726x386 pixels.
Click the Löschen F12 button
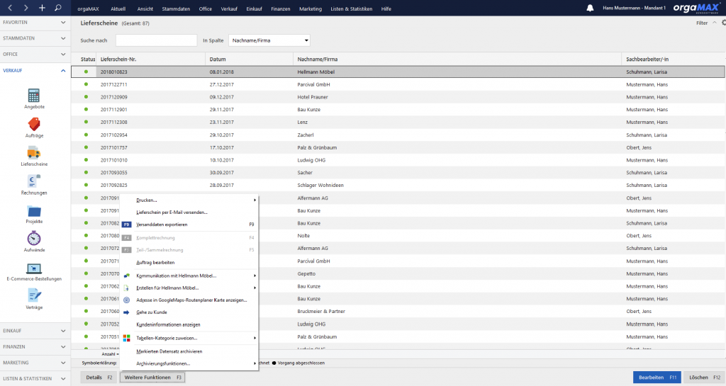(704, 378)
